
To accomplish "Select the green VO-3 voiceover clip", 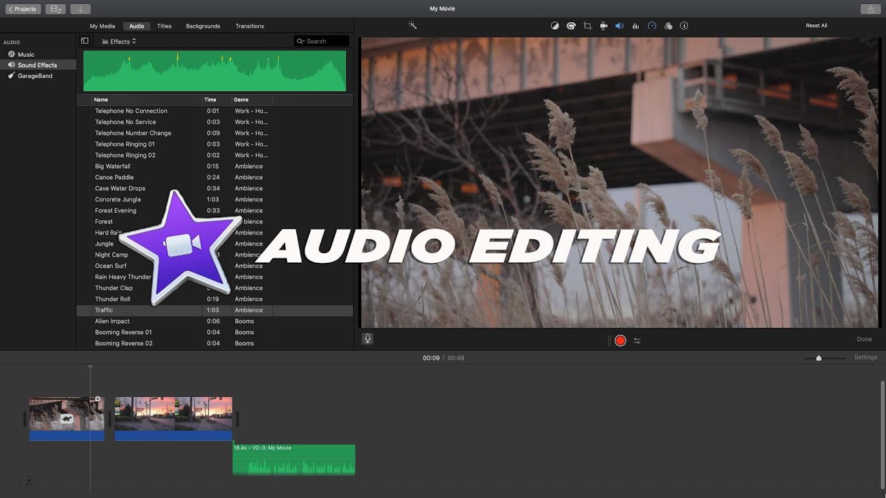I will (293, 459).
